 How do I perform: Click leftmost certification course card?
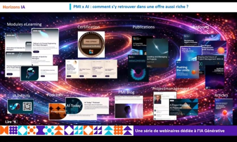[x=72, y=69]
